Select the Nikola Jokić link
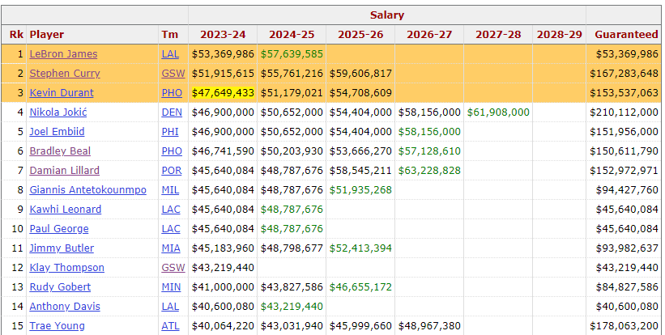Image resolution: width=665 pixels, height=335 pixels. click(58, 112)
